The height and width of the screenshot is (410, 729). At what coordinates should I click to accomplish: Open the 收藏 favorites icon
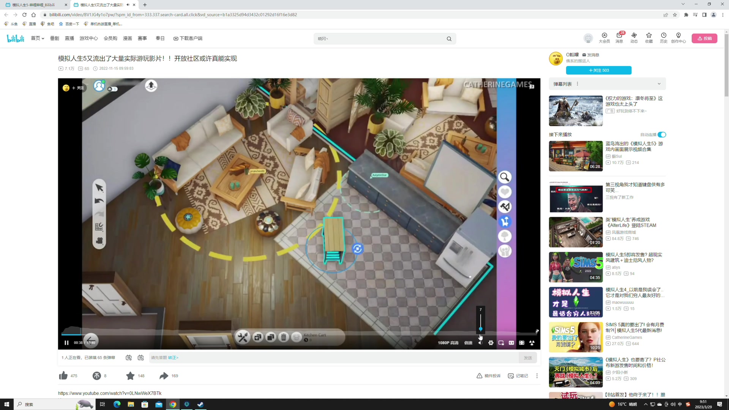click(x=649, y=38)
